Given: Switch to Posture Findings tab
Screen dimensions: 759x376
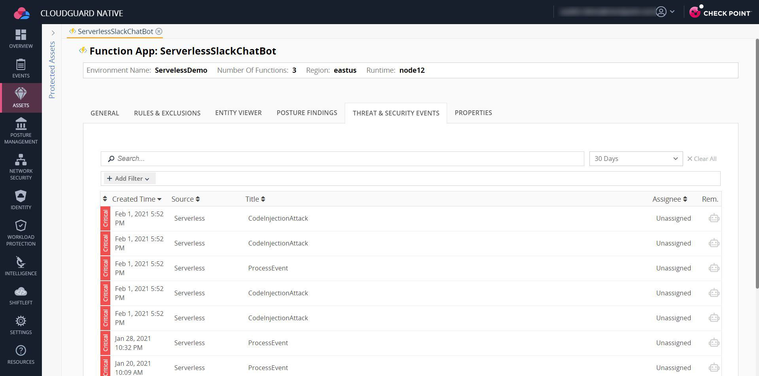Looking at the screenshot, I should (307, 113).
